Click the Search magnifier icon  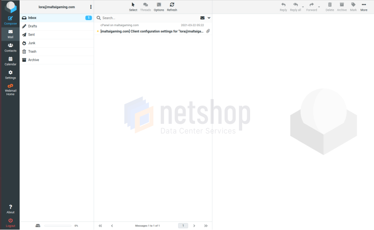tap(99, 18)
